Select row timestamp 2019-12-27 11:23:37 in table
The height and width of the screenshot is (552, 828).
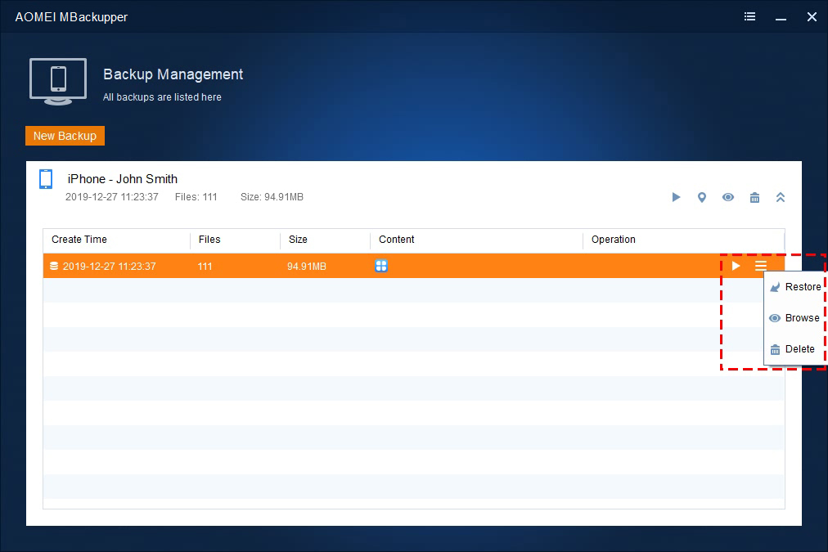(x=110, y=267)
